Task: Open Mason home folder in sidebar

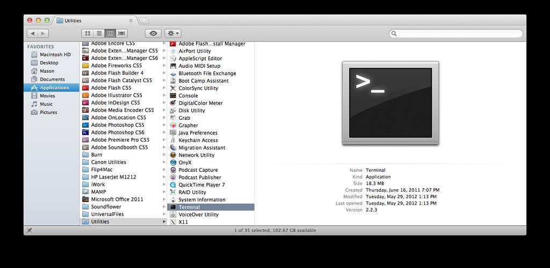Action: (x=52, y=71)
